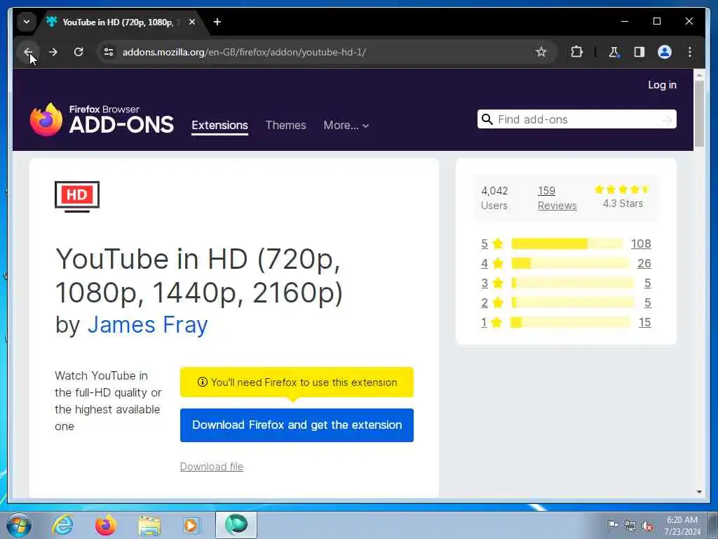Open the browser profile avatar
Viewport: 718px width, 539px height.
pos(665,52)
